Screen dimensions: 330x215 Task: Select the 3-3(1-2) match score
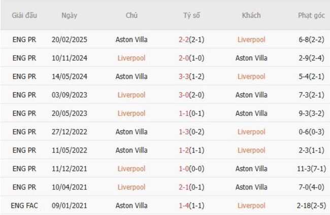coord(191,77)
